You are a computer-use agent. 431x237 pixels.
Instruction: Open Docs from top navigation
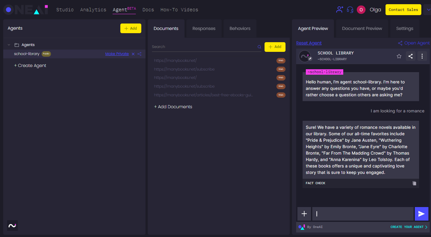point(148,10)
